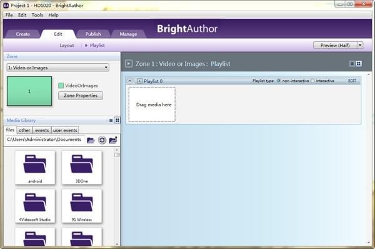Open the Zone selection dropdown

tap(58, 68)
